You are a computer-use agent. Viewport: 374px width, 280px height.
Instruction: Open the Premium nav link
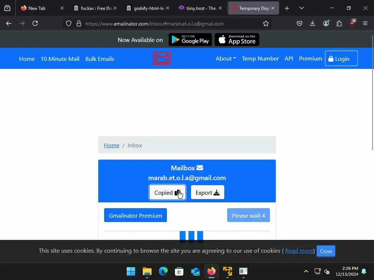coord(310,59)
